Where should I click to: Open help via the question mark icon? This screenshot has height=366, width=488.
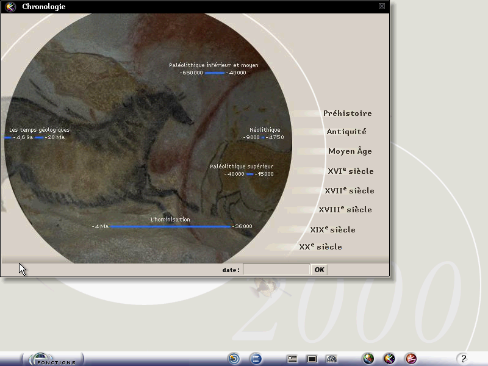coord(464,359)
